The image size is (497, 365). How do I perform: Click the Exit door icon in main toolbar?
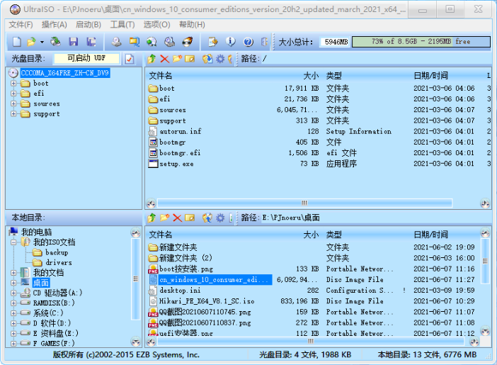(x=265, y=42)
